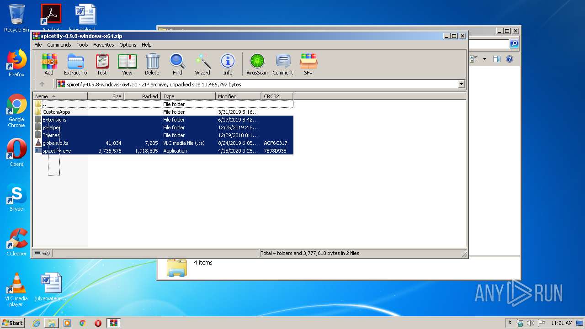This screenshot has height=329, width=585.
Task: Click the WinRAR taskbar button
Action: pyautogui.click(x=113, y=323)
